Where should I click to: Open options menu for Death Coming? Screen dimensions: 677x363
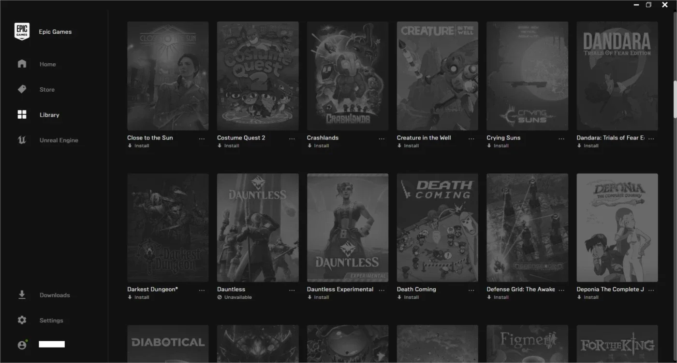click(x=471, y=290)
